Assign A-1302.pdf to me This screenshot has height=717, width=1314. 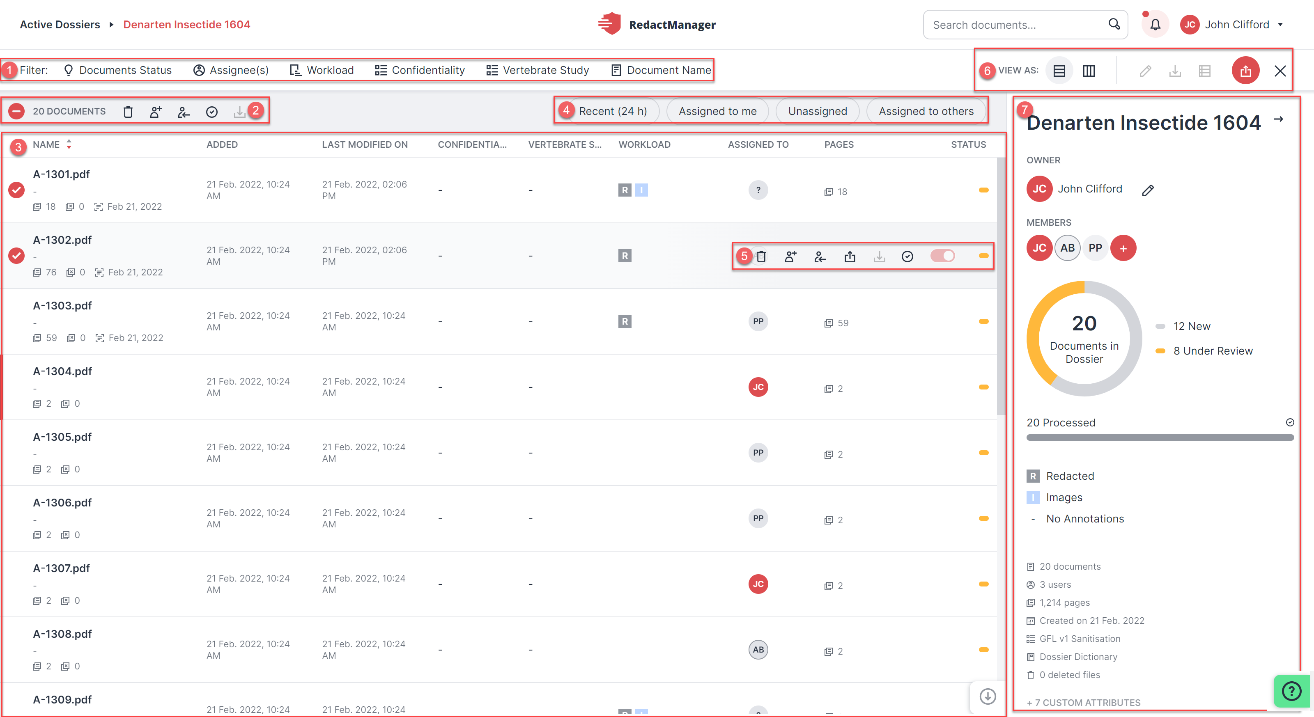tap(820, 257)
